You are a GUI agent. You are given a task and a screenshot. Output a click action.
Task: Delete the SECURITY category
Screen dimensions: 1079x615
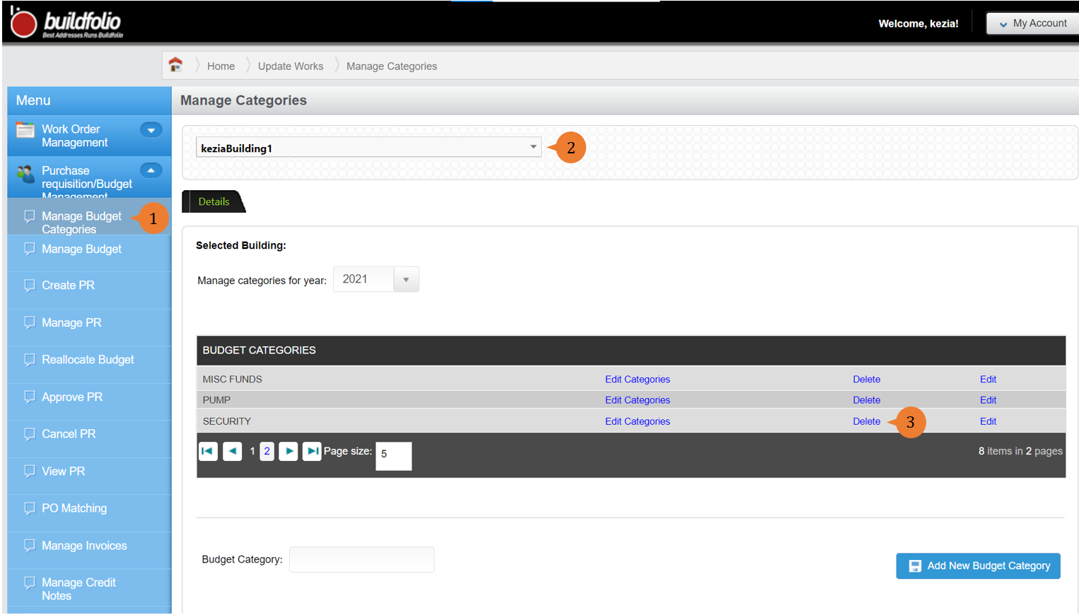pos(866,421)
